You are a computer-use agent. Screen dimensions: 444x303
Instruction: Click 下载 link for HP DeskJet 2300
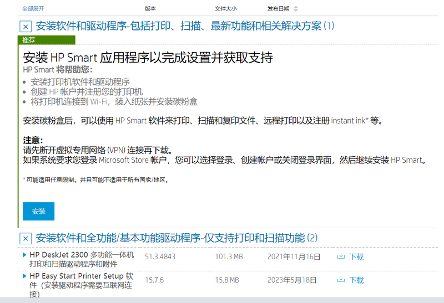[356, 256]
